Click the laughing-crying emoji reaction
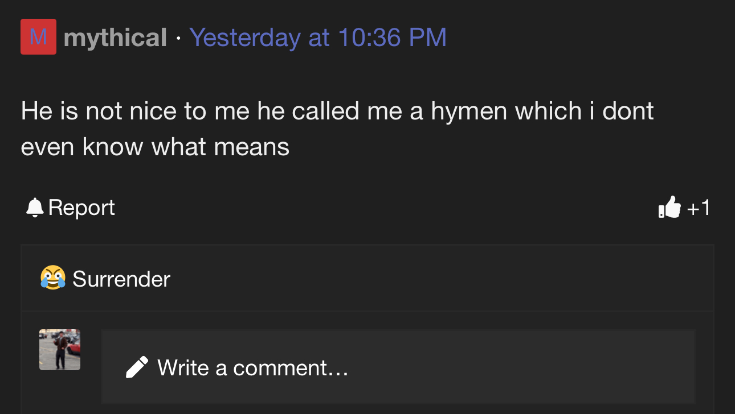The image size is (735, 414). 52,279
